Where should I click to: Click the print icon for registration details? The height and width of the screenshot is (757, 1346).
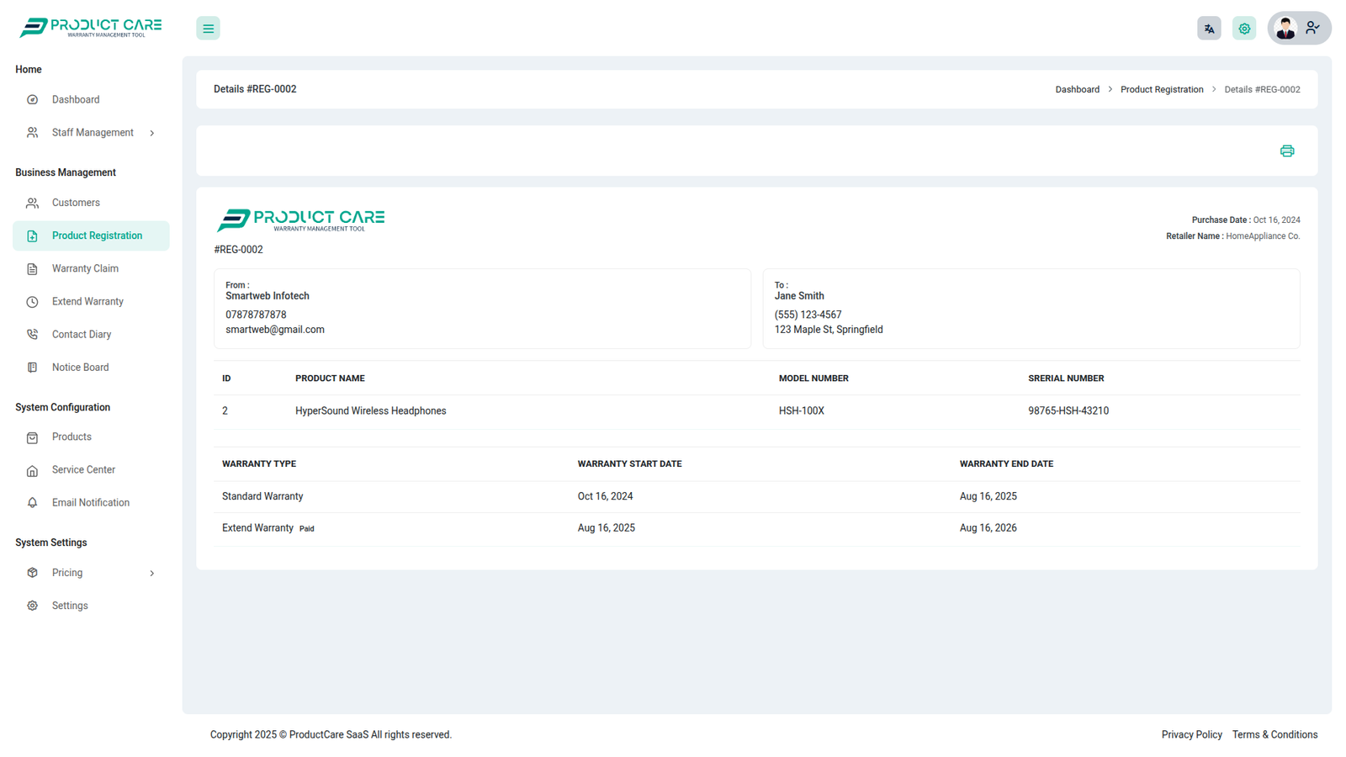click(x=1286, y=151)
